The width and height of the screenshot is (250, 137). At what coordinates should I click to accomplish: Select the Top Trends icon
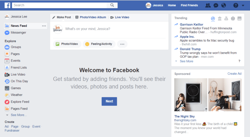(x=213, y=19)
